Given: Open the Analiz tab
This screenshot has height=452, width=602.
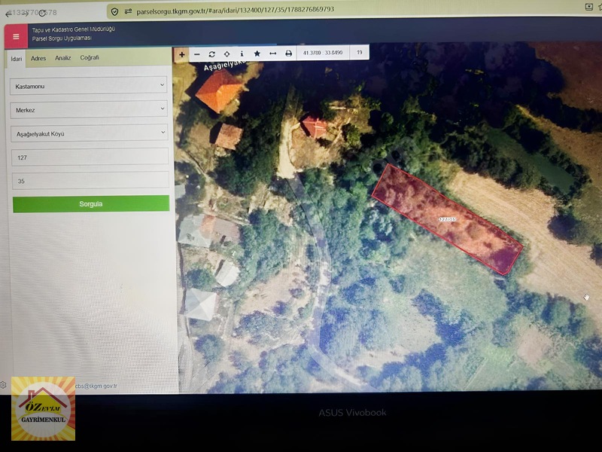Looking at the screenshot, I should tap(63, 58).
